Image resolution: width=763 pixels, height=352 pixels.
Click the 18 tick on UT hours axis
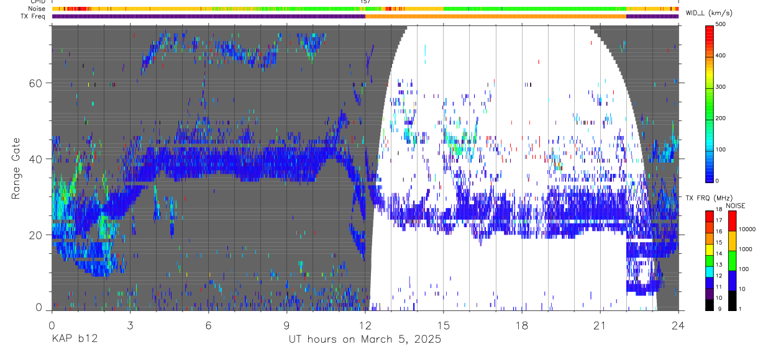[522, 325]
